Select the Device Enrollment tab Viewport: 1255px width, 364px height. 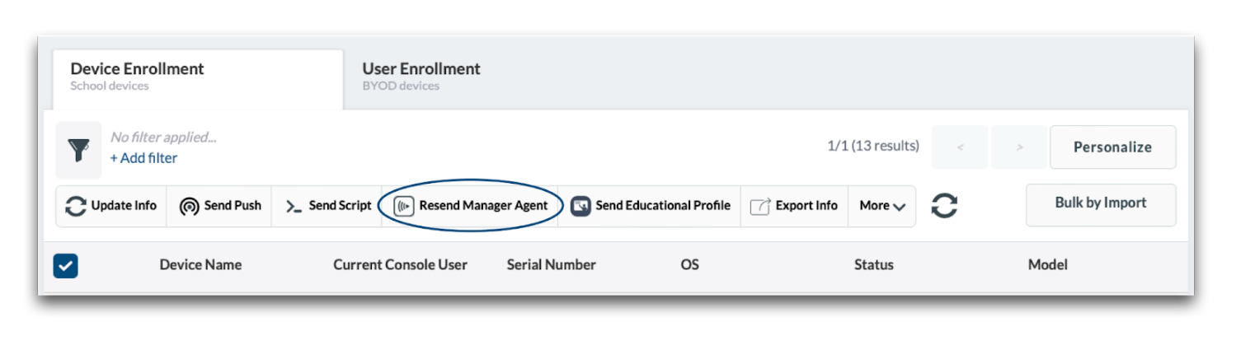point(138,76)
